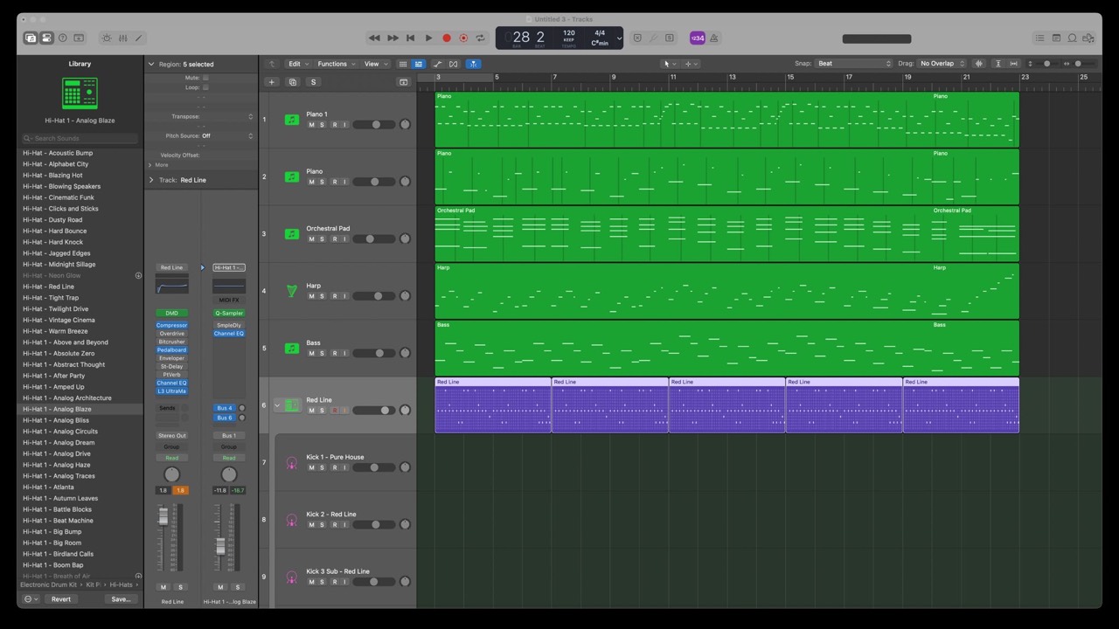Image resolution: width=1119 pixels, height=629 pixels.
Task: Open the display mode dropdown arrow beside tempo
Action: (619, 38)
